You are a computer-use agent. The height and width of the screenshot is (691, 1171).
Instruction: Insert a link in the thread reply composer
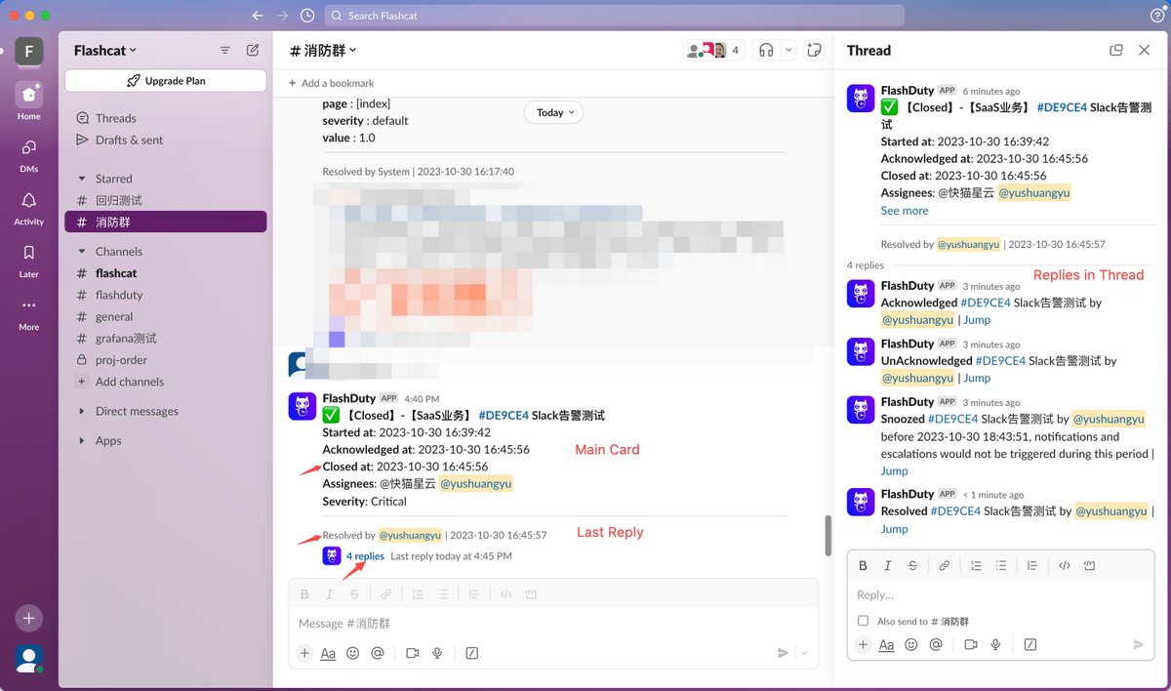[945, 565]
